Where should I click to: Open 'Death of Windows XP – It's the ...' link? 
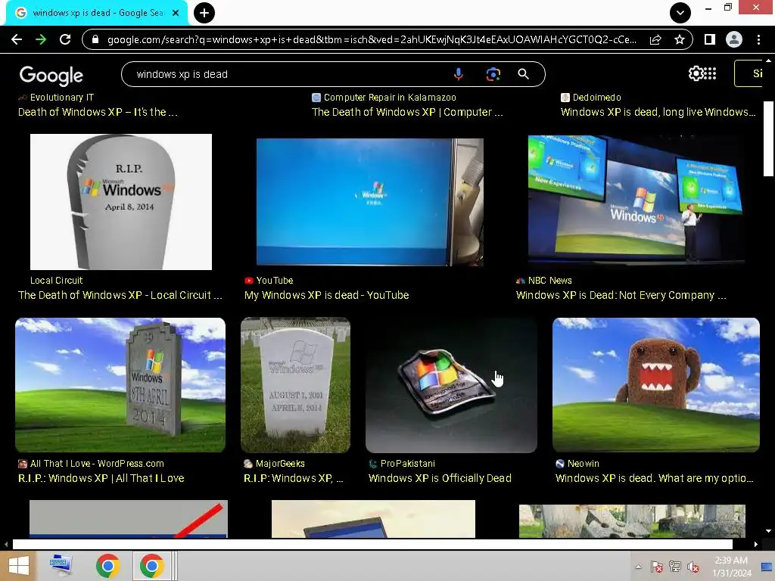(x=98, y=112)
